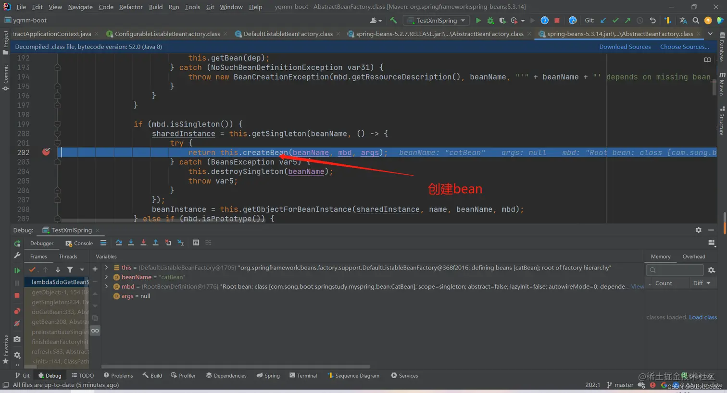Image resolution: width=727 pixels, height=393 pixels.
Task: Add new watch with plus icon
Action: 95,270
